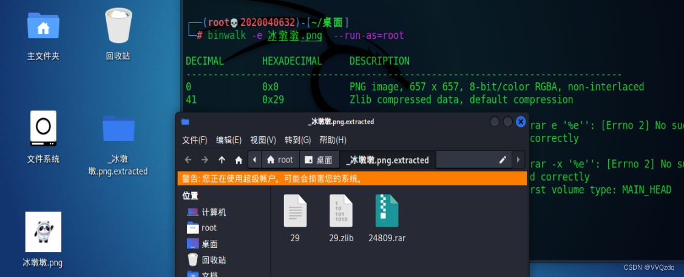684x277 pixels.
Task: Open the 转到(G) menu
Action: coord(297,140)
